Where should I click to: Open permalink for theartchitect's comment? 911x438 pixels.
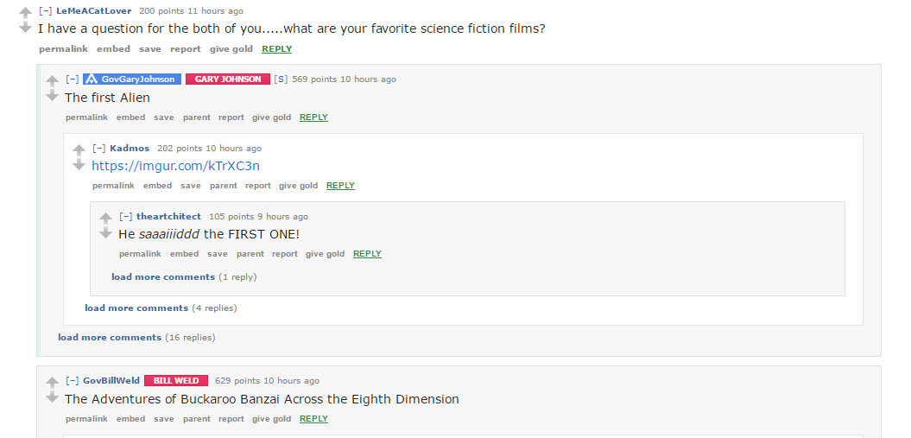tap(140, 254)
